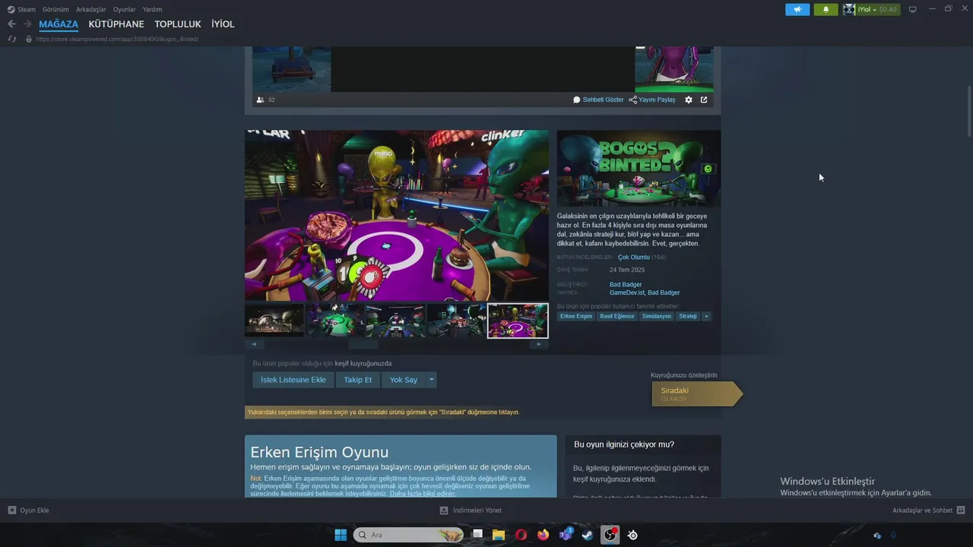Click the iYiol profile avatar

point(849,9)
